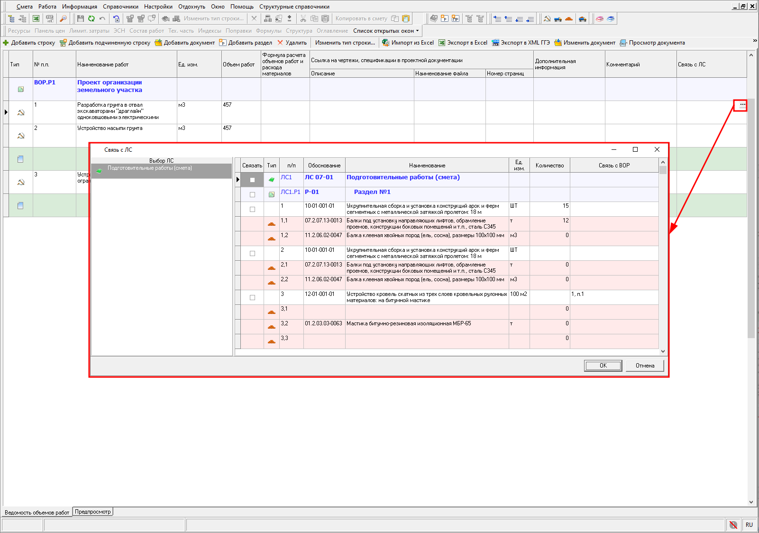
Task: Check Связать box for row 12-01-001-01
Action: click(x=252, y=297)
